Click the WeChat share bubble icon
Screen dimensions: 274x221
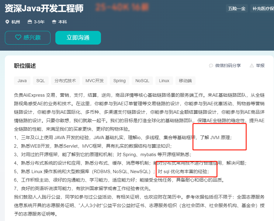[211, 66]
